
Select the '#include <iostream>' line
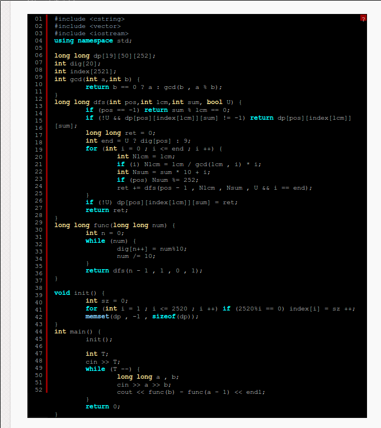click(91, 34)
